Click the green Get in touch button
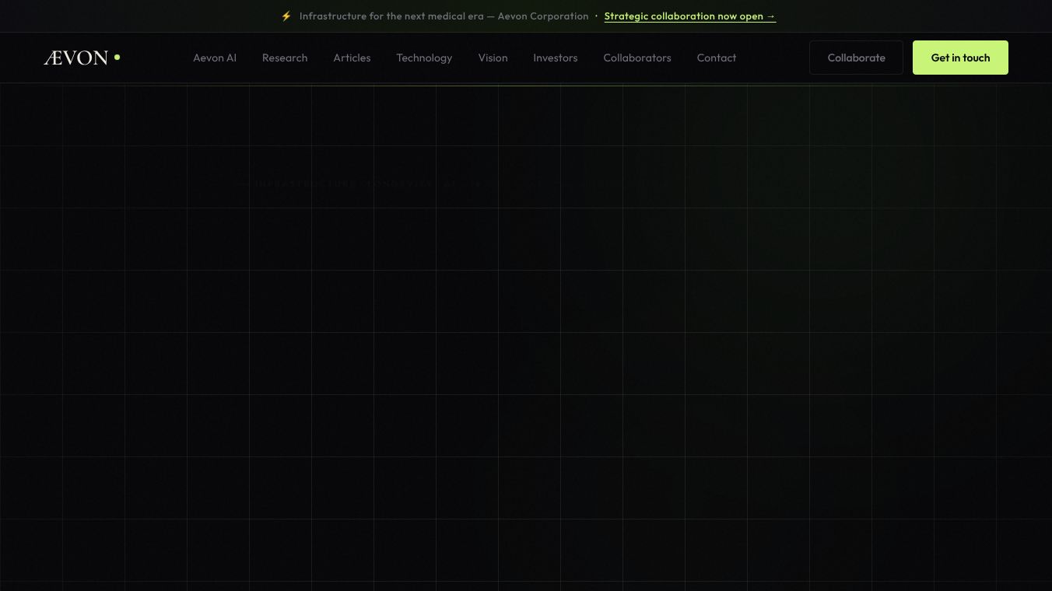 (960, 58)
